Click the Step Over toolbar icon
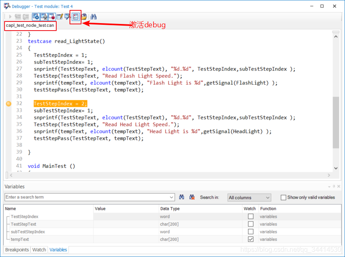This screenshot has height=257, width=345. (x=26, y=17)
